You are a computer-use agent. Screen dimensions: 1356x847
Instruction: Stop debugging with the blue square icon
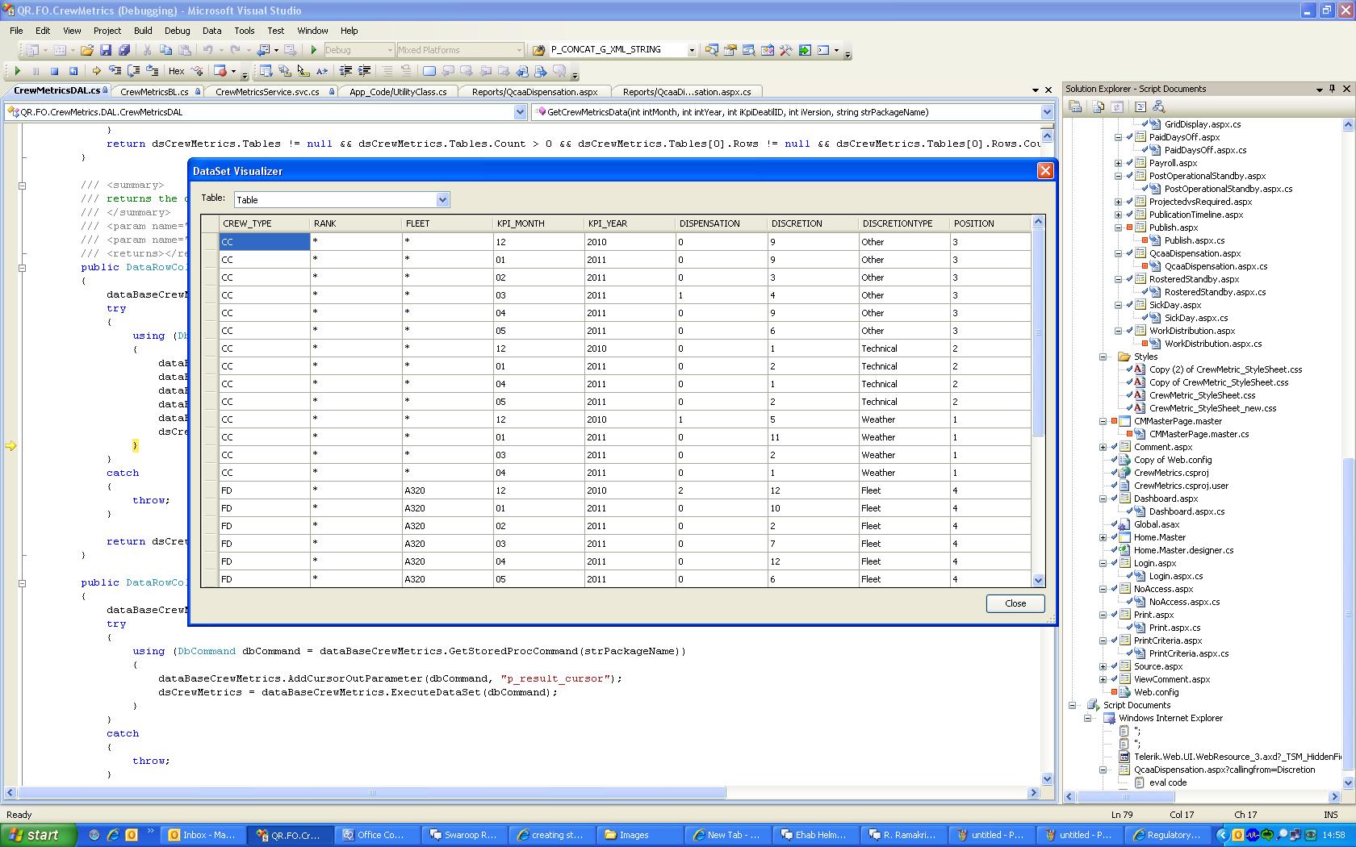click(x=54, y=71)
